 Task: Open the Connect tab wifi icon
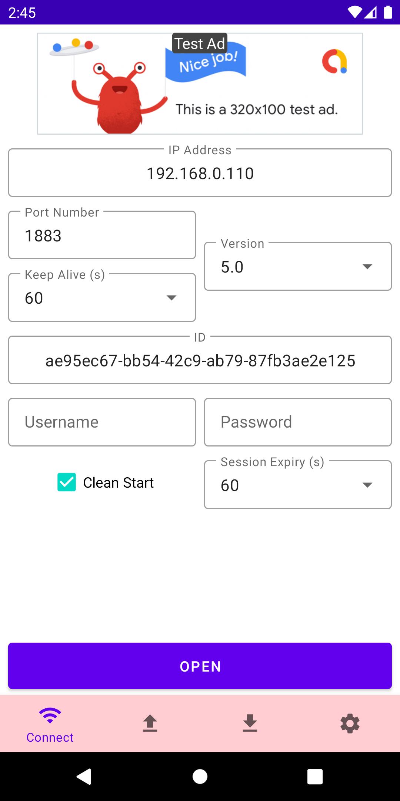(x=50, y=715)
